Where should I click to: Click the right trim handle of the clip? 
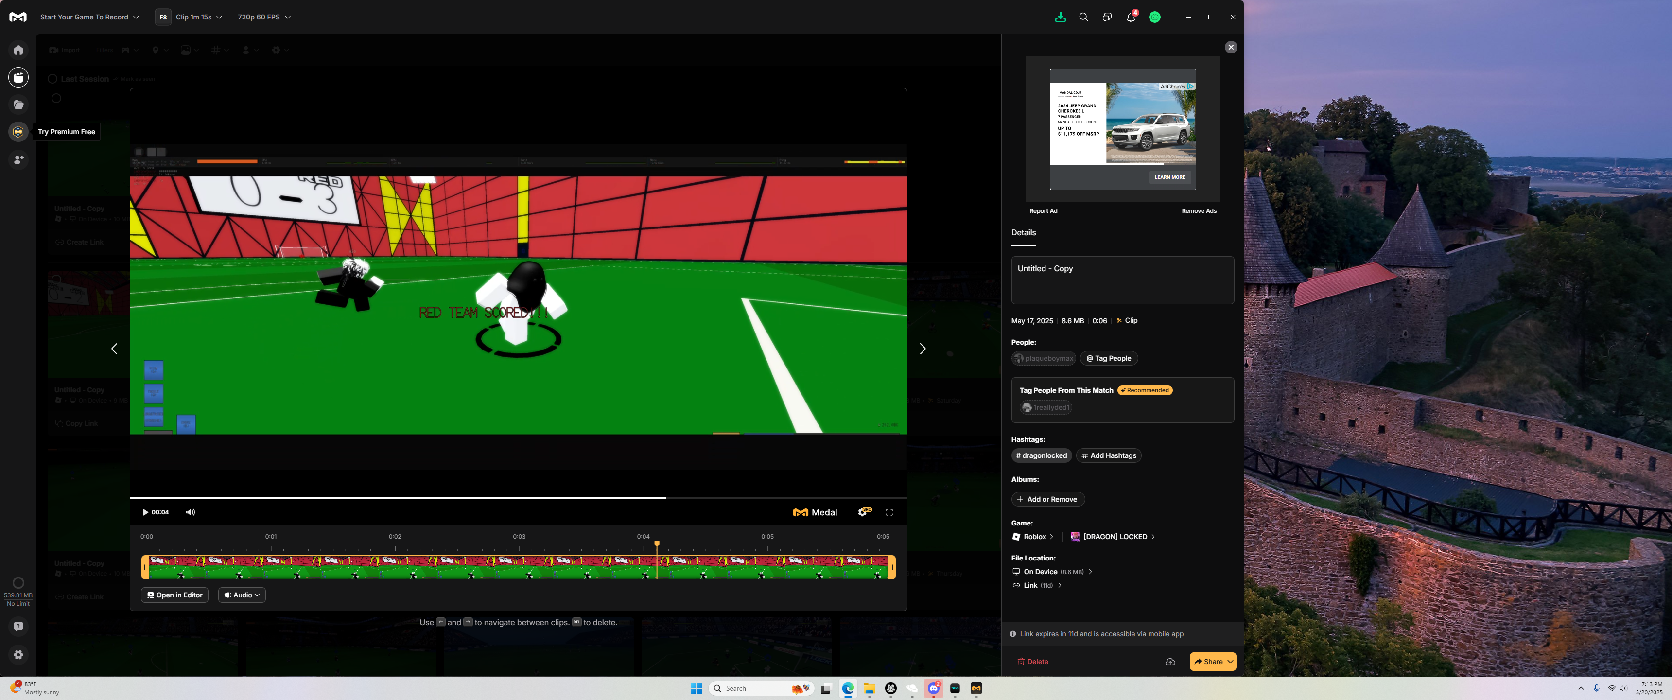point(892,567)
